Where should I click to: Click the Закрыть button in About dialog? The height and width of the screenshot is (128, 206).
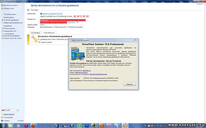pos(129,84)
